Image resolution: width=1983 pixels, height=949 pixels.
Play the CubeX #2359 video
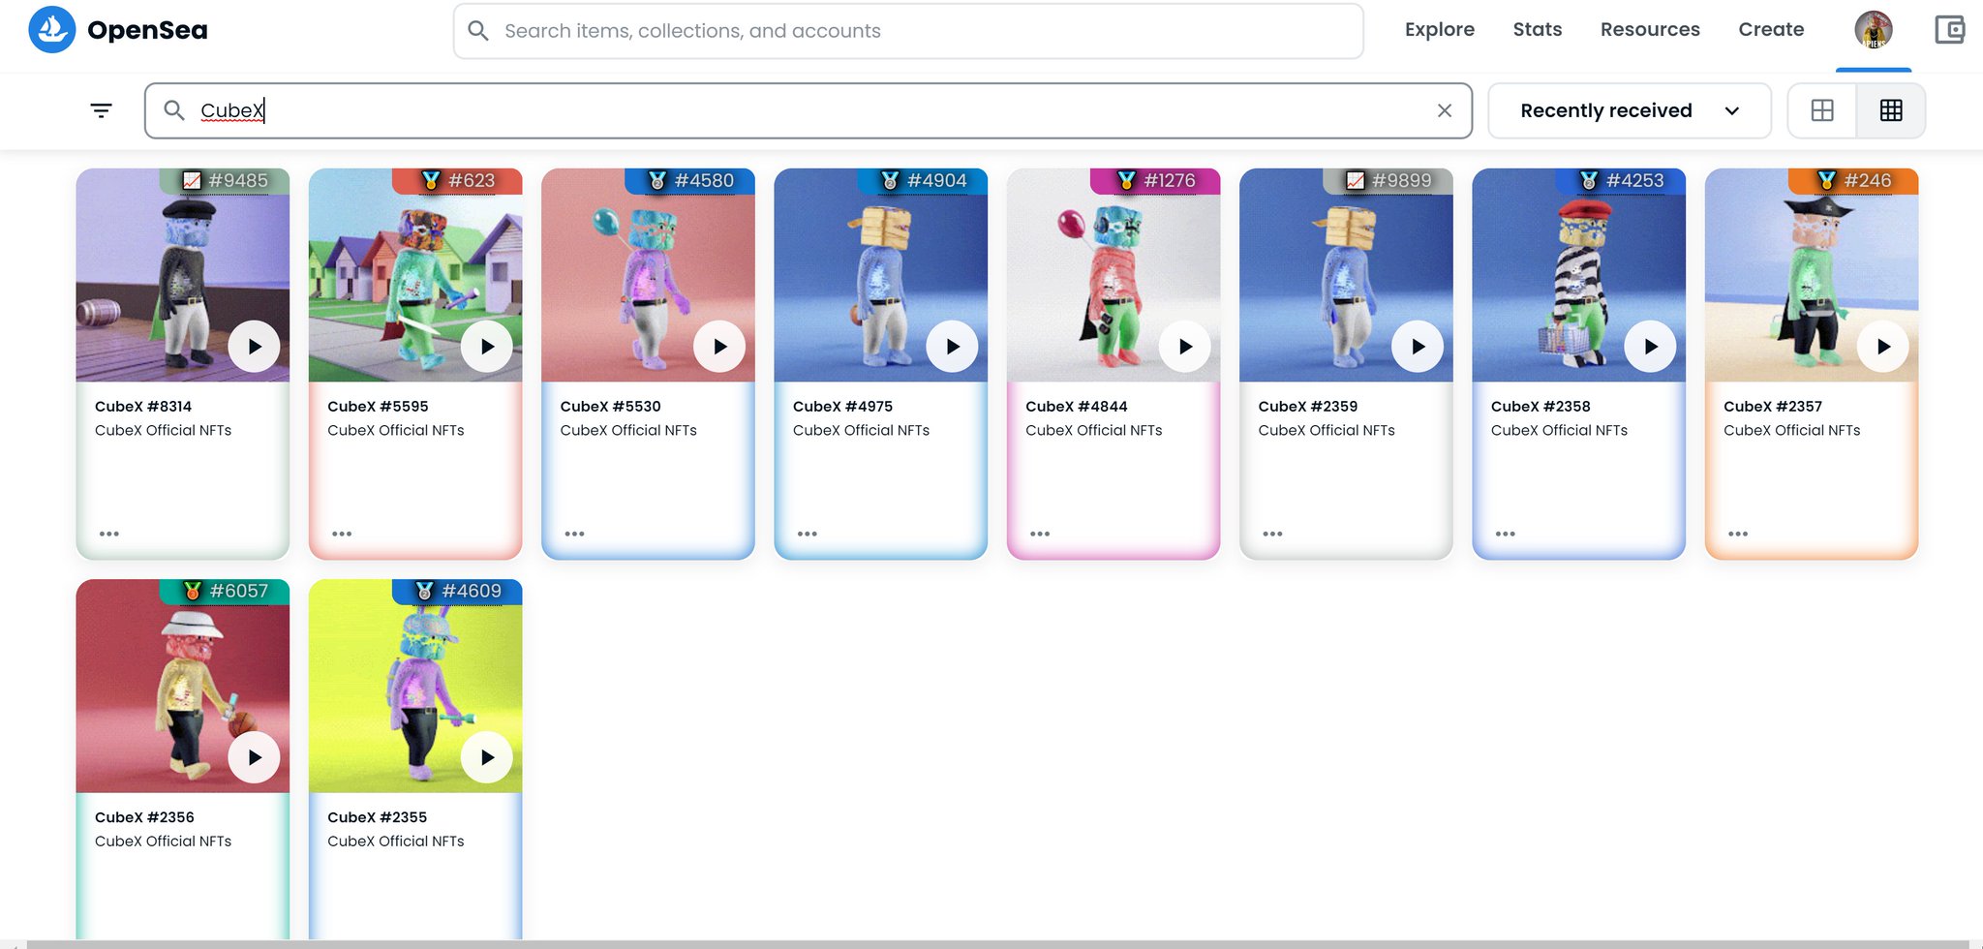pyautogui.click(x=1418, y=346)
